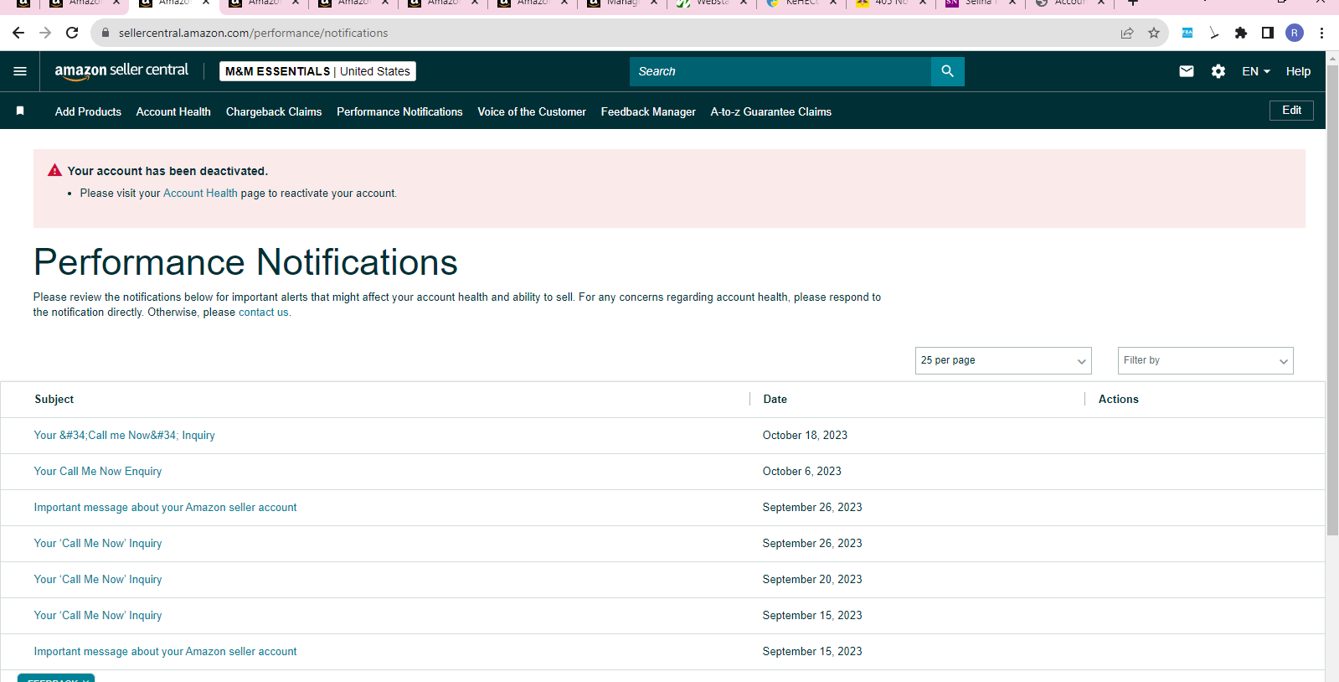Open A-to-z Guarantee Claims
1339x682 pixels.
771,111
